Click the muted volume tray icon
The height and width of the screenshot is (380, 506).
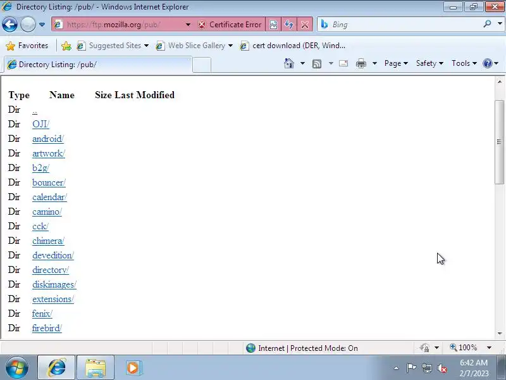(441, 368)
